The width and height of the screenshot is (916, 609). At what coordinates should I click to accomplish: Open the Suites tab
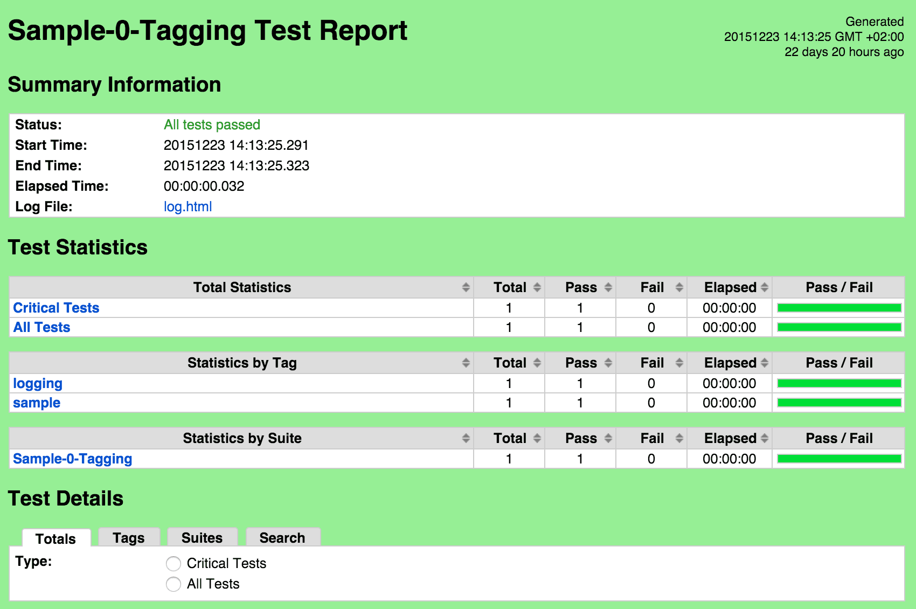202,538
